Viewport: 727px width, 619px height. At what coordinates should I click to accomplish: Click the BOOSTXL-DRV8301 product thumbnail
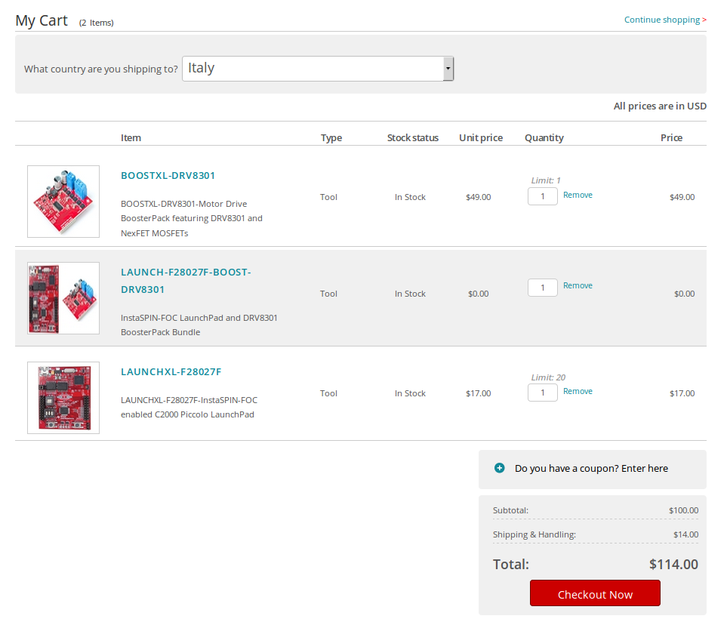click(63, 202)
